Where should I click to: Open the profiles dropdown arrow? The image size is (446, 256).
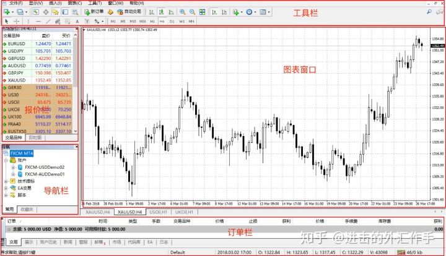(x=26, y=12)
